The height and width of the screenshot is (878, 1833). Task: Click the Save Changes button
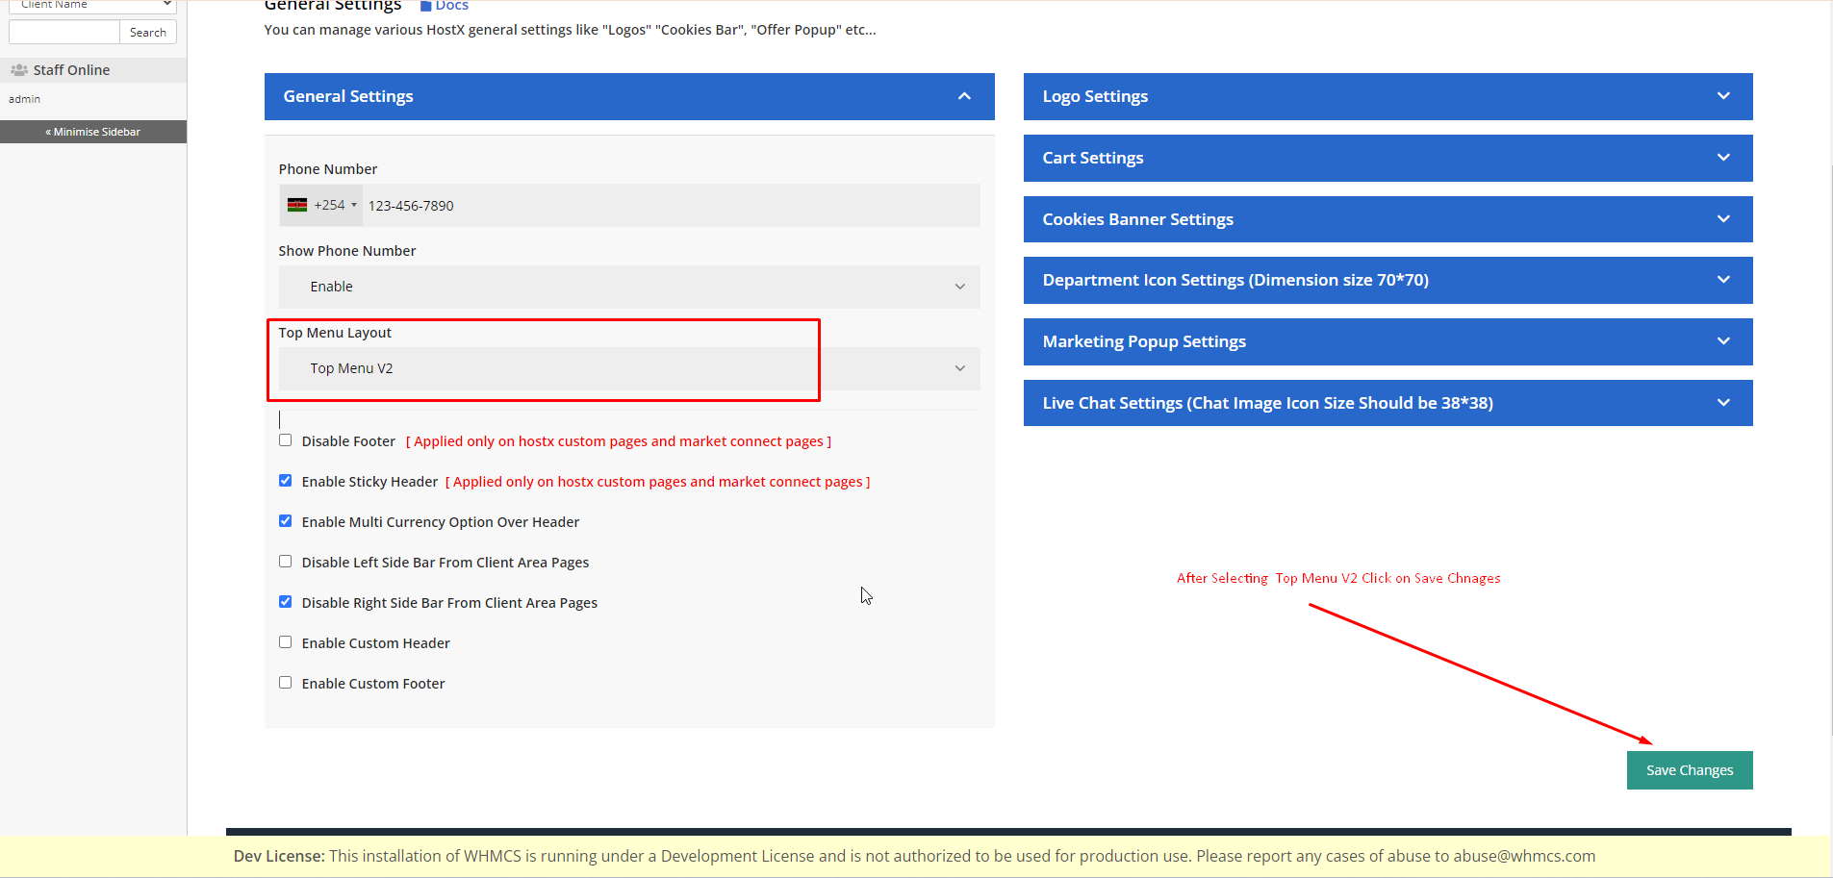(1689, 770)
